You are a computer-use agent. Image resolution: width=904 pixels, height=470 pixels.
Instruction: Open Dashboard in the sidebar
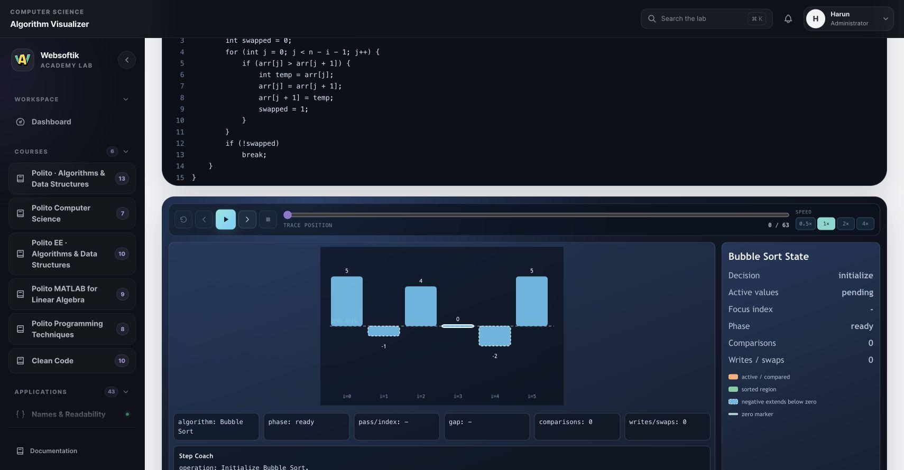(x=72, y=122)
